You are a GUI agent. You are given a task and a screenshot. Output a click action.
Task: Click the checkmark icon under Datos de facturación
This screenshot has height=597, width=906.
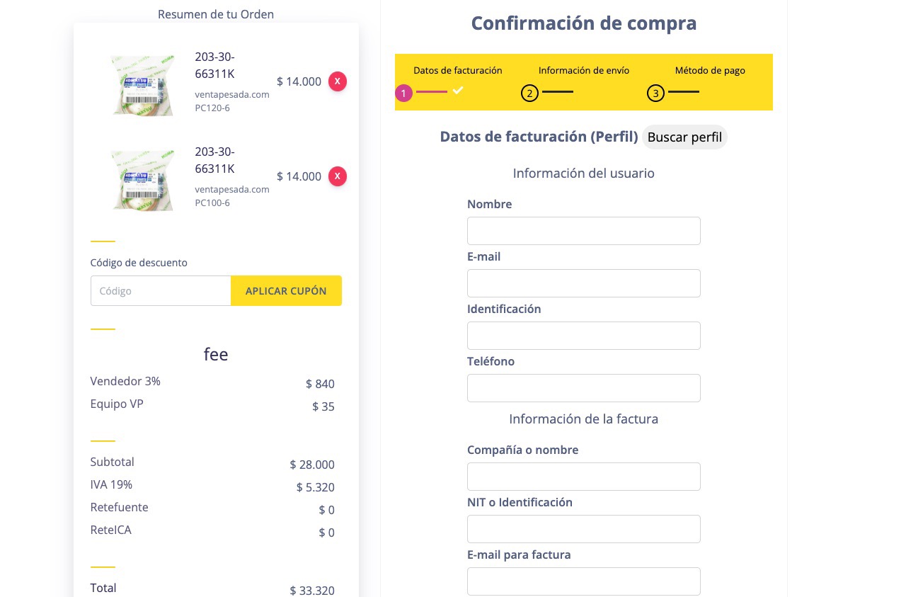tap(458, 90)
